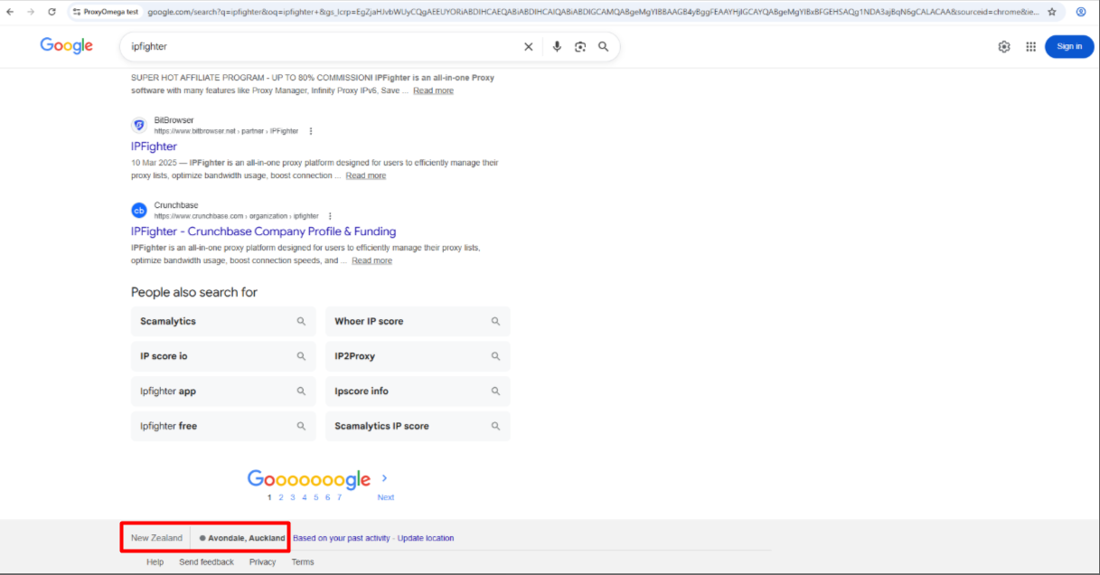This screenshot has height=575, width=1100.
Task: Open Google Lens image search icon
Action: click(580, 46)
